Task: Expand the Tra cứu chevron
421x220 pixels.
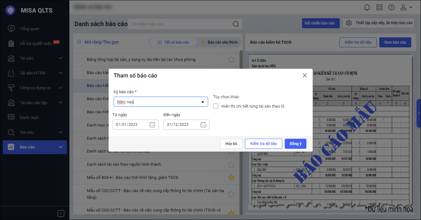Action: tap(61, 132)
